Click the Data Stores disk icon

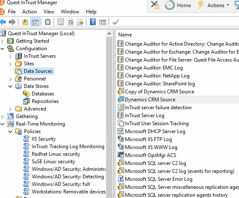click(18, 86)
